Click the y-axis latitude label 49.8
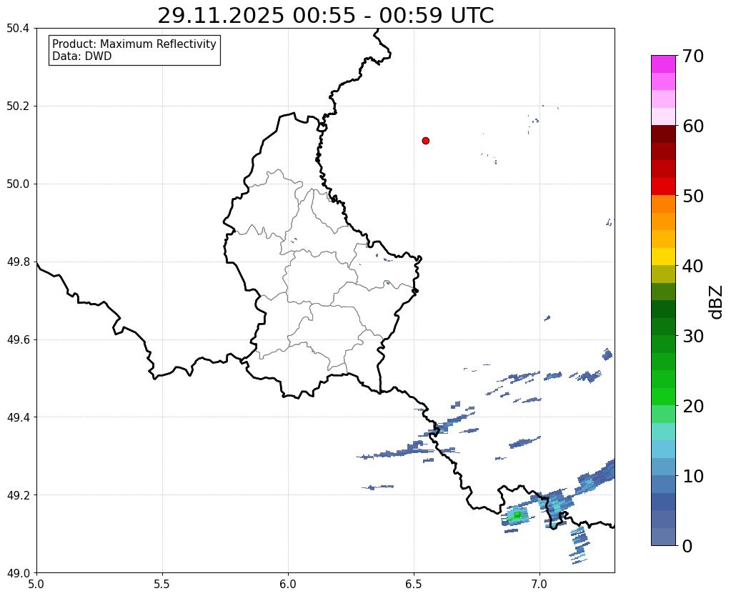The height and width of the screenshot is (596, 731). coord(18,262)
